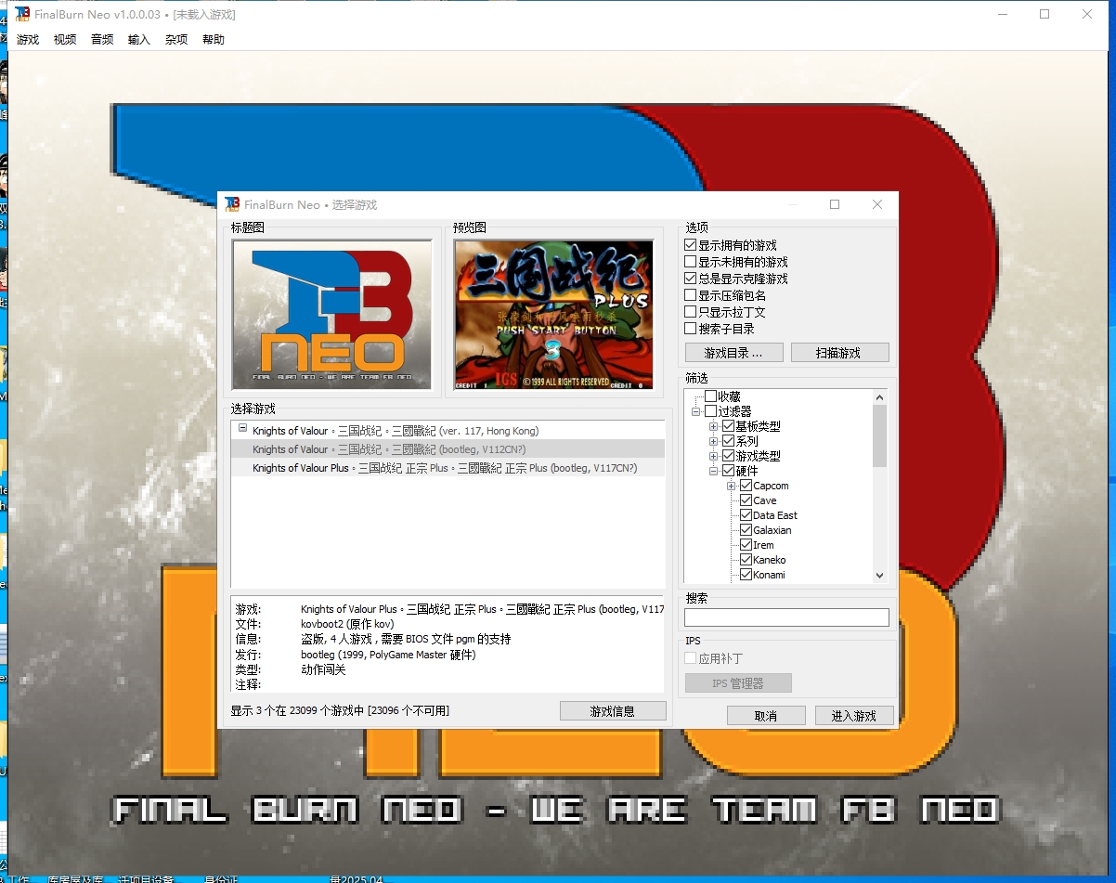Viewport: 1116px width, 883px height.
Task: Uncheck the 基板类型 filter checkbox
Action: coord(729,426)
